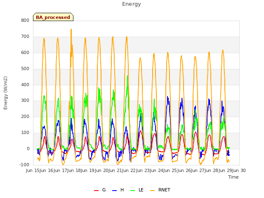Click the LE peak near 450
This screenshot has width=264, height=198.
coord(127,76)
